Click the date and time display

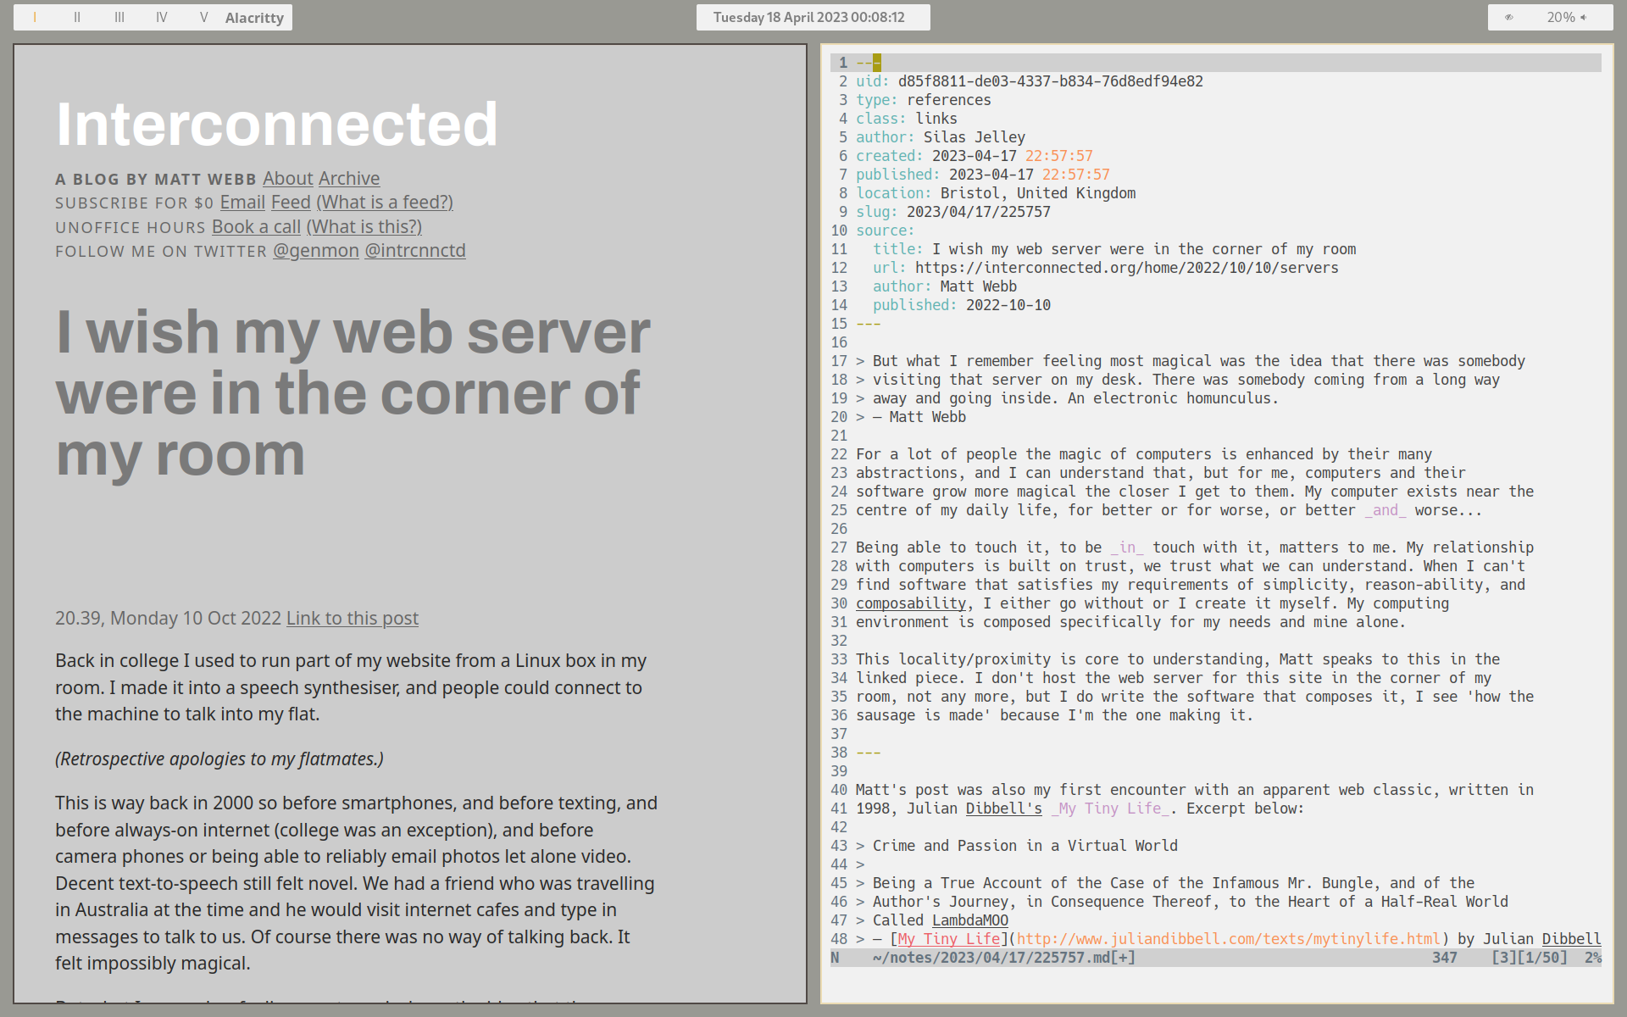point(811,17)
